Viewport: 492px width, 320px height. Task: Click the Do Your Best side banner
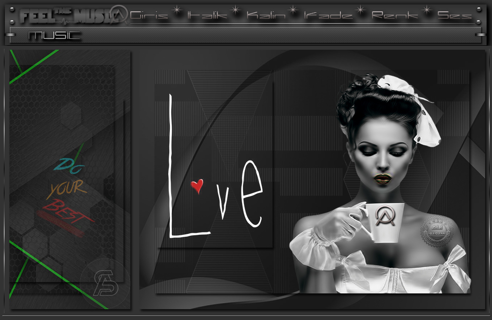(70, 179)
